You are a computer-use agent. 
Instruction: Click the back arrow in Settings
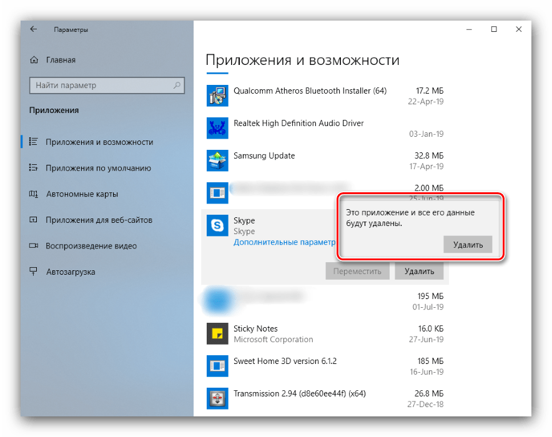[34, 29]
